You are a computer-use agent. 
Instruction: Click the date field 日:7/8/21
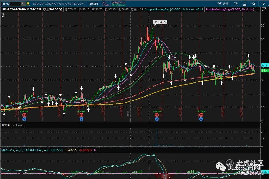[x=70, y=9]
